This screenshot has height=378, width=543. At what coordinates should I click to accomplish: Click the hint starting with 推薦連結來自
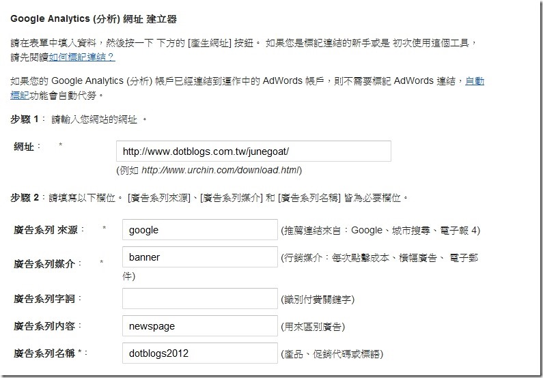[380, 231]
